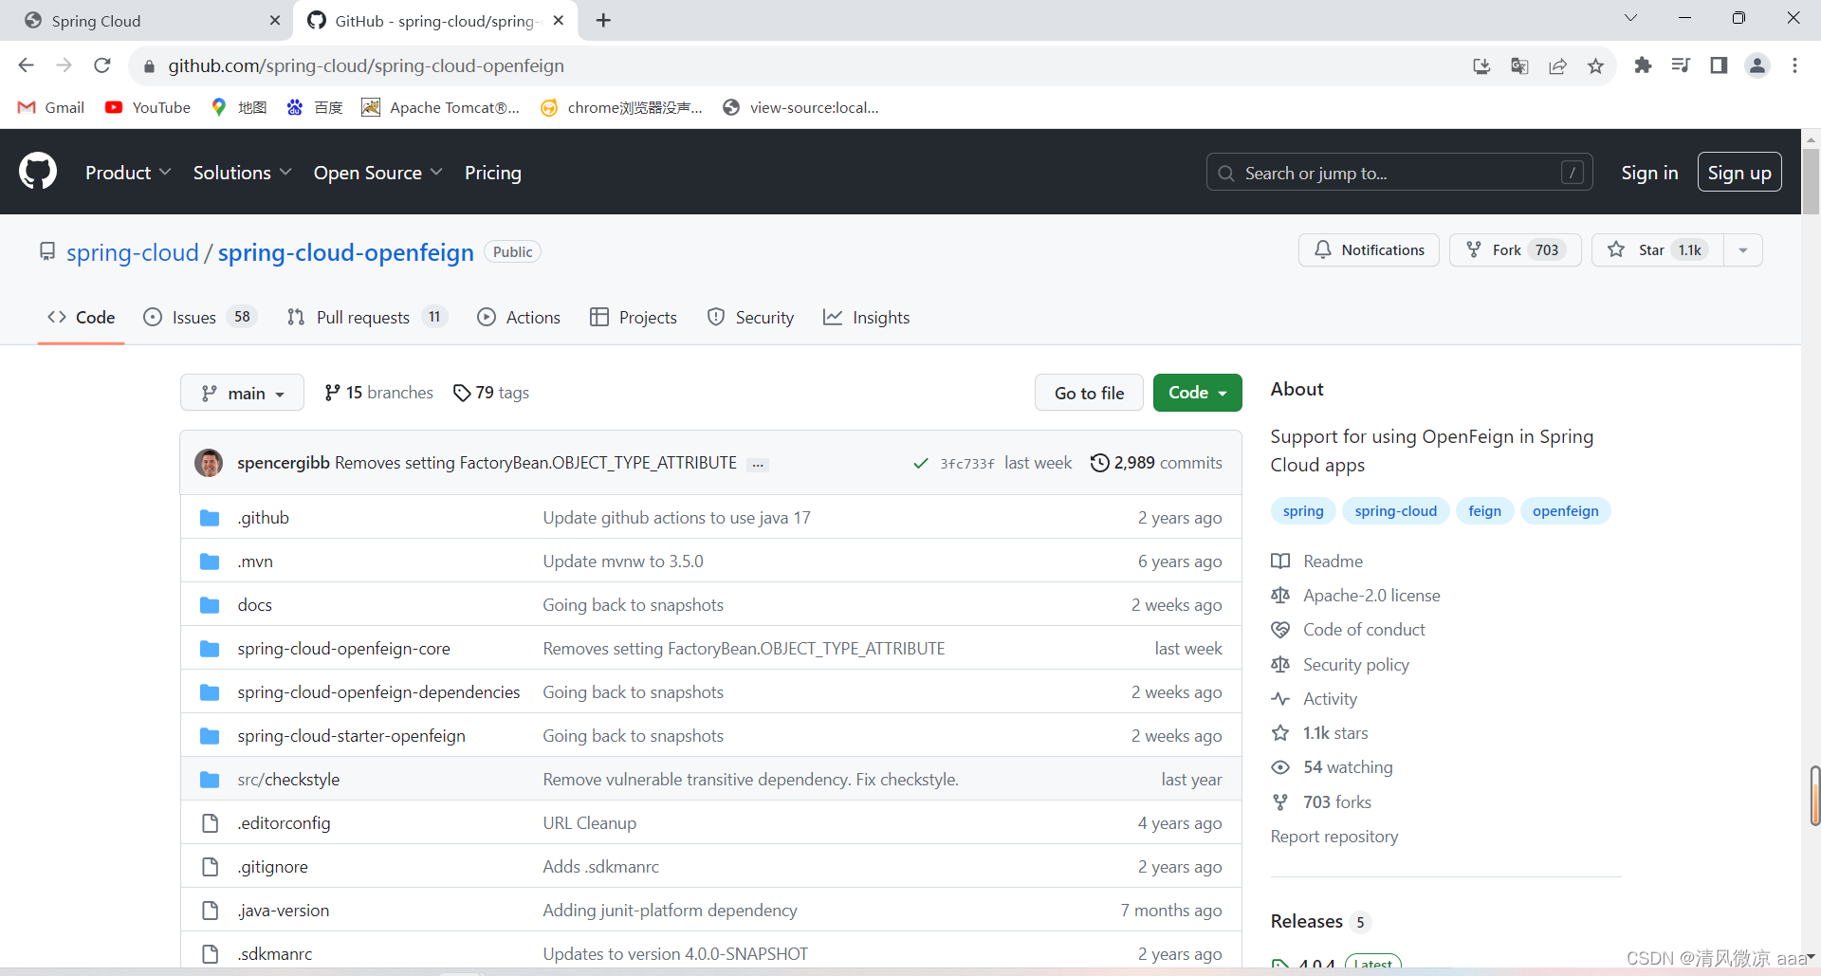The width and height of the screenshot is (1821, 976).
Task: Expand the Open Source dropdown
Action: coord(377,173)
